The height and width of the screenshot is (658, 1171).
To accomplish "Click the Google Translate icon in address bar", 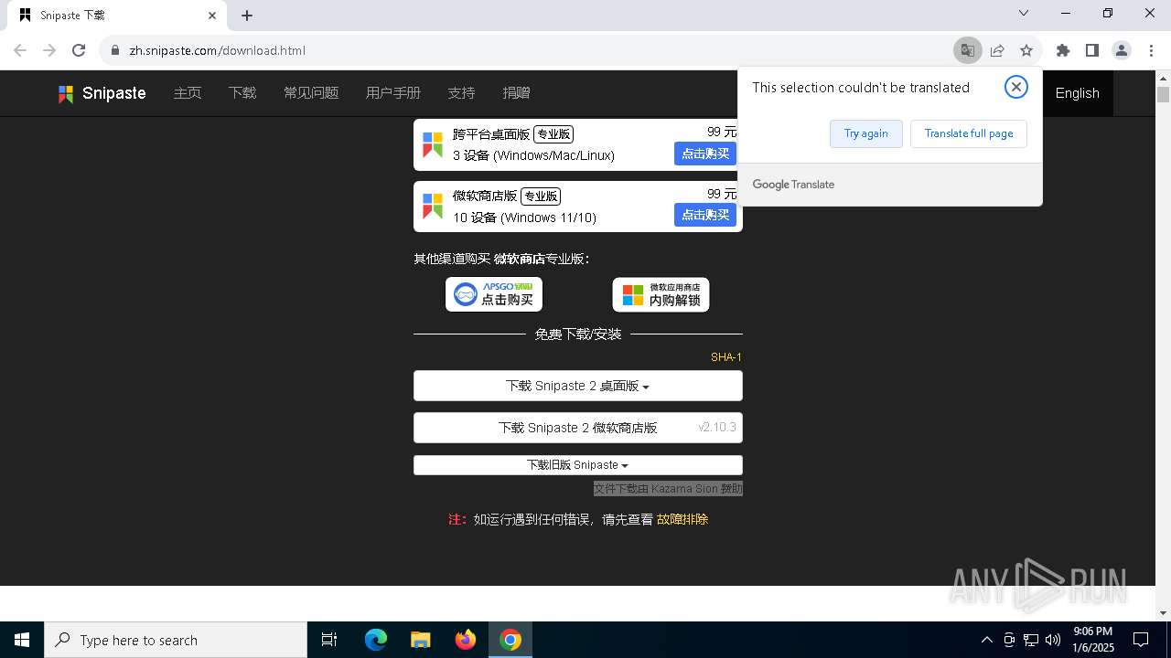I will coord(967,50).
